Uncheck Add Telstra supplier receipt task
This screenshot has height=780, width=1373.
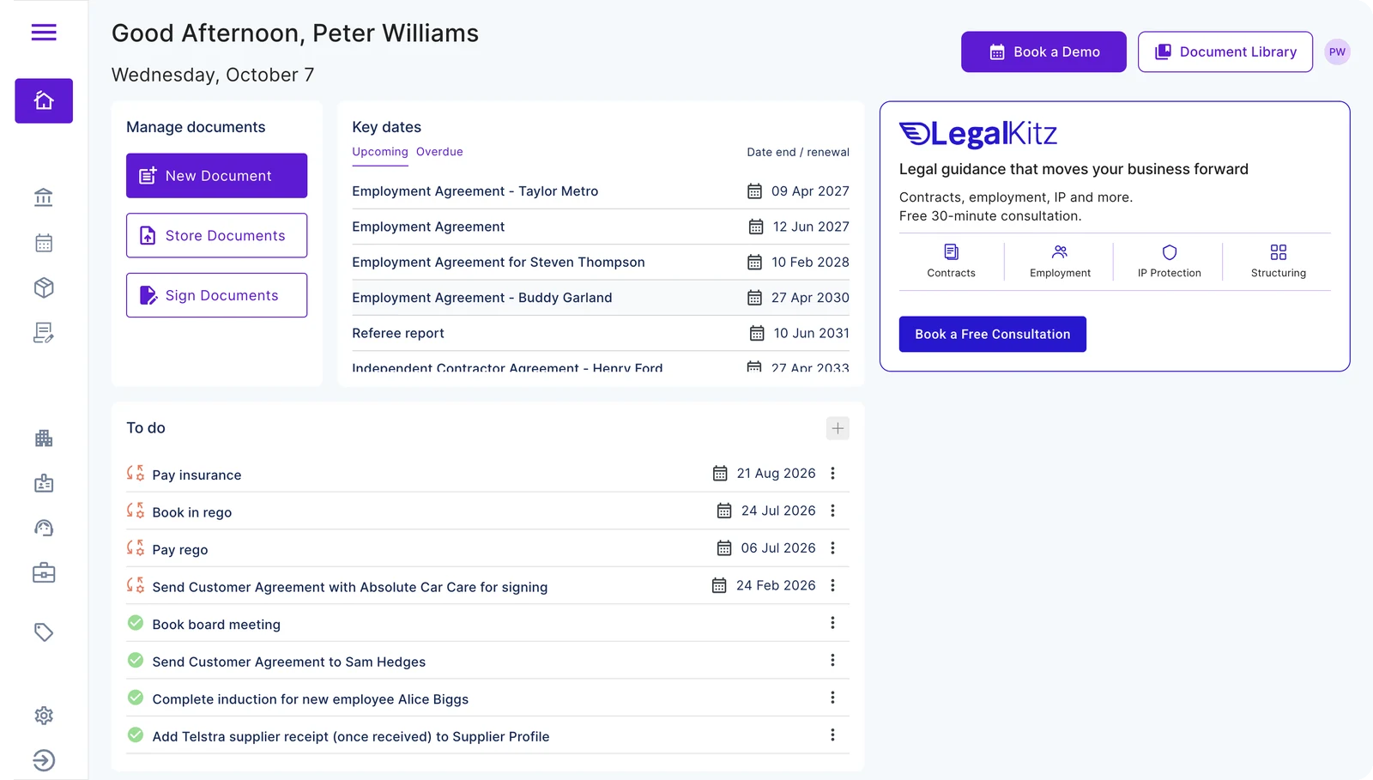[x=136, y=735]
